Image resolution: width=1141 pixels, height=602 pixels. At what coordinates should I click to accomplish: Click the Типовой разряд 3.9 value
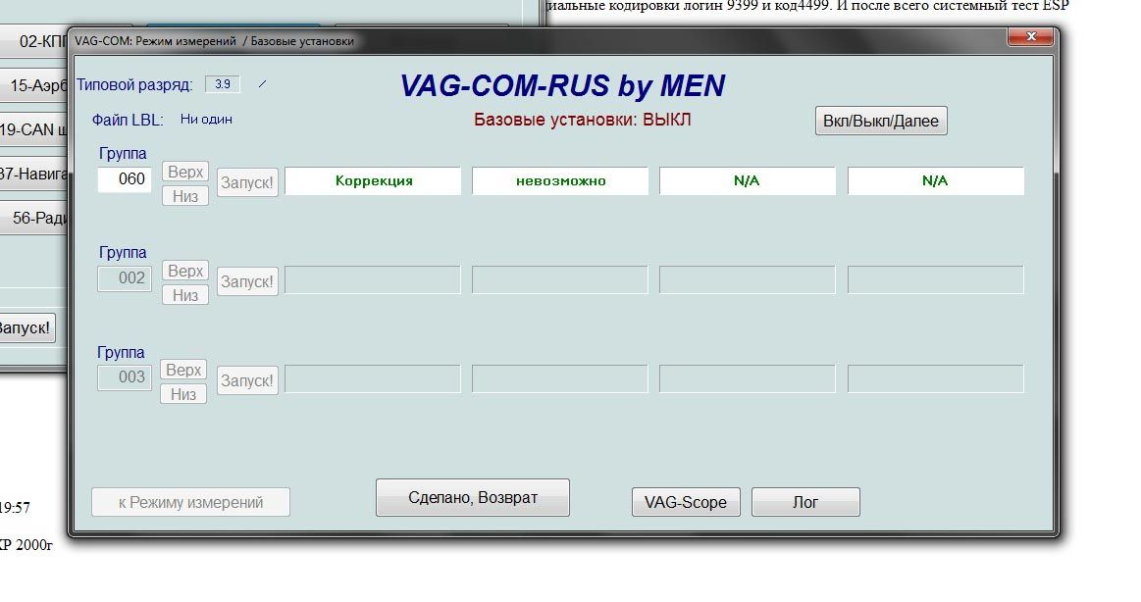click(x=223, y=84)
